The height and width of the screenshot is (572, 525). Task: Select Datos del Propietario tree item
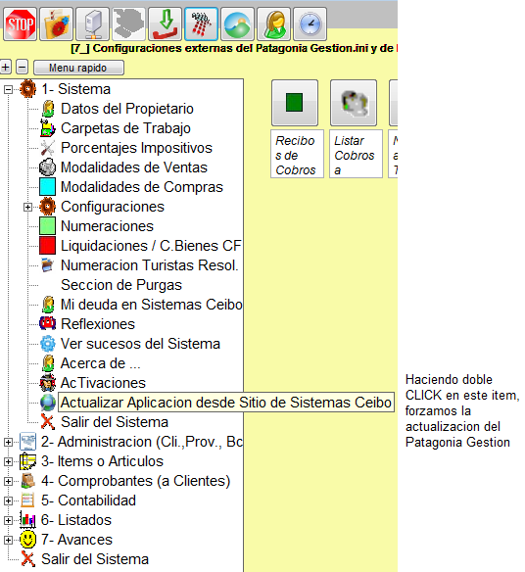click(x=127, y=109)
